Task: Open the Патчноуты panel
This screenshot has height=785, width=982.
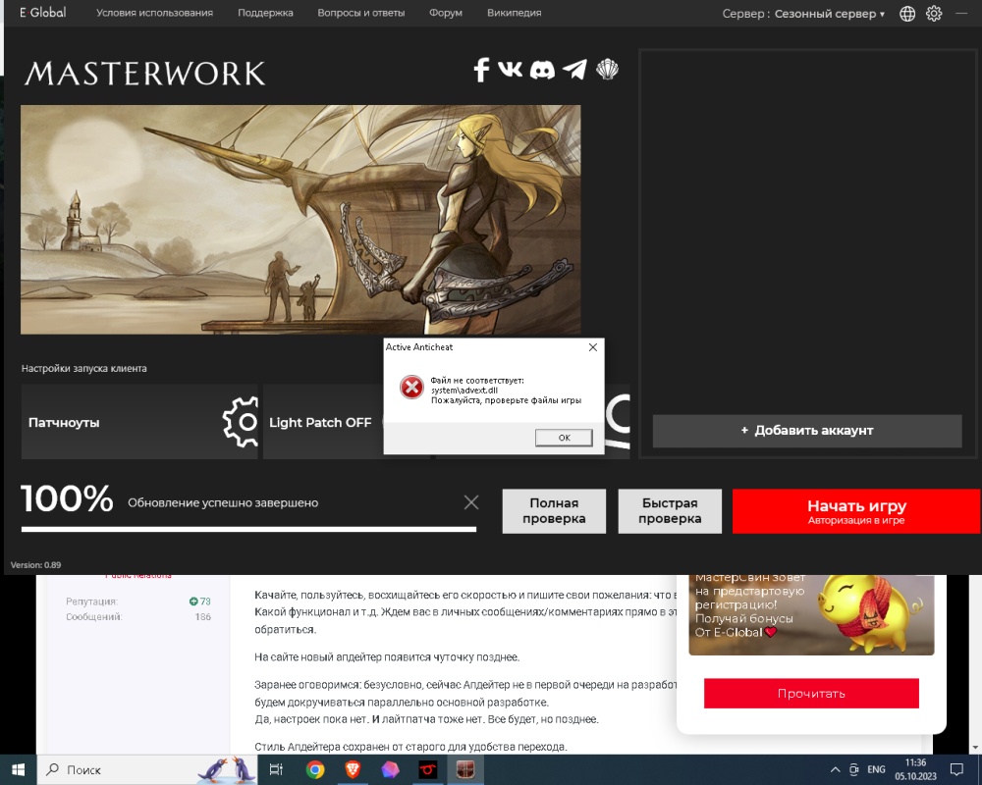Action: click(x=139, y=422)
